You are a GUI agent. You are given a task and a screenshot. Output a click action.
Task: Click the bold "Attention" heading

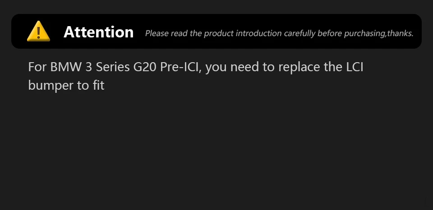tap(98, 32)
